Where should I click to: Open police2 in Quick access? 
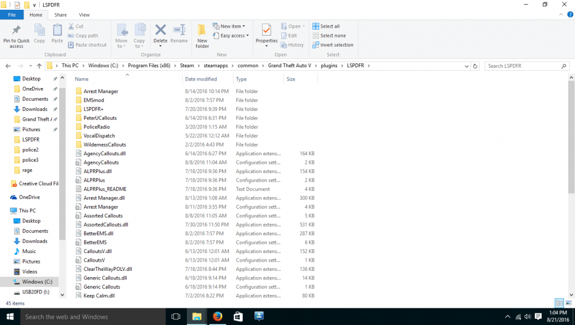point(30,150)
